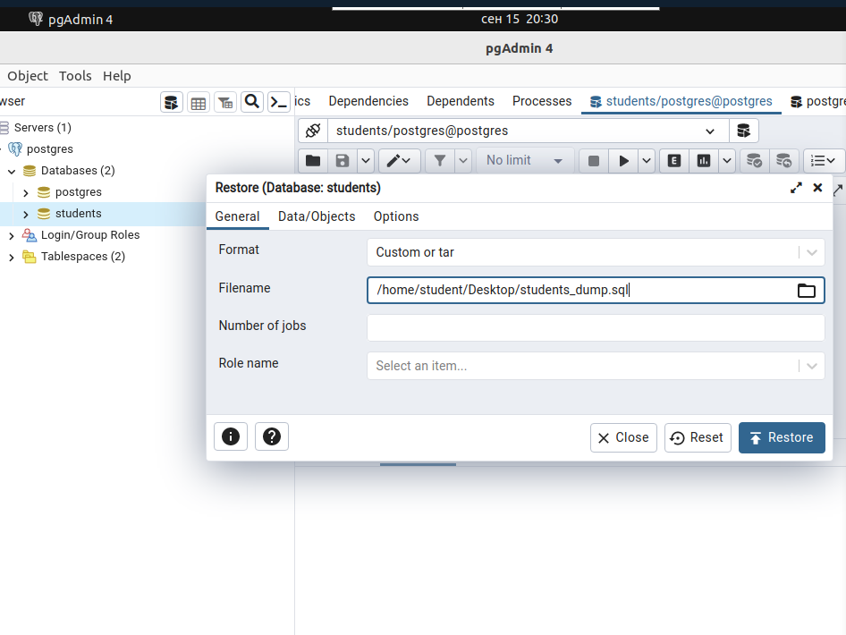Click Explain Analyze chart icon
This screenshot has width=846, height=635.
(704, 161)
